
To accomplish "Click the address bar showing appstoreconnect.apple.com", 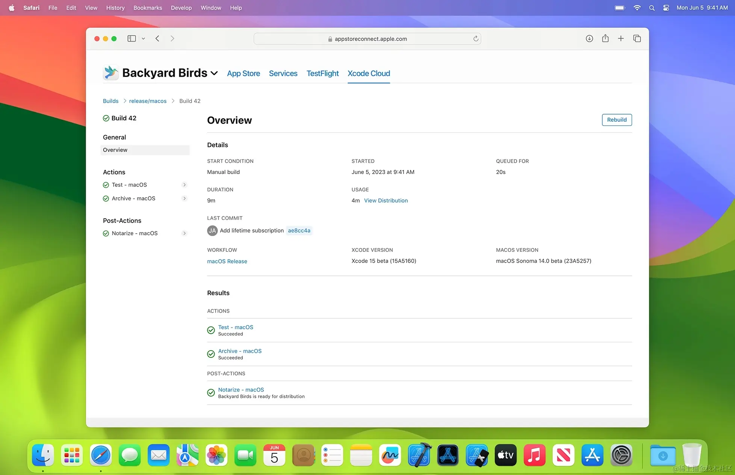I will coord(367,38).
